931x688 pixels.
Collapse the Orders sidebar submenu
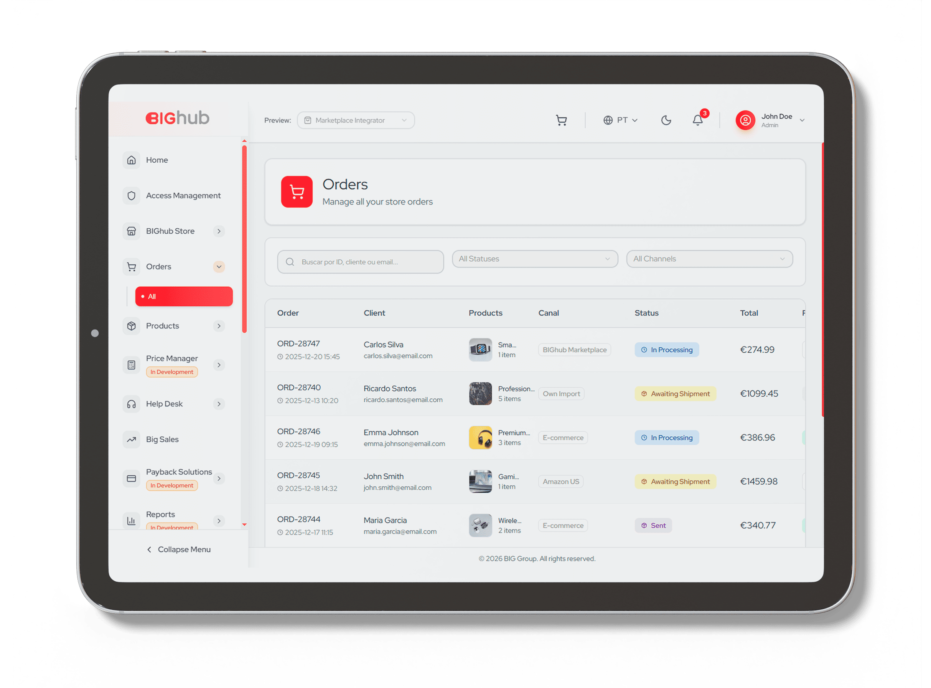click(219, 267)
